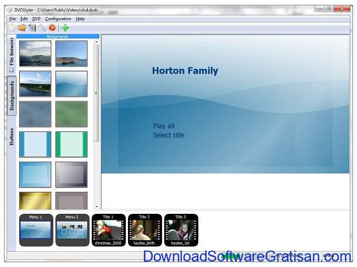The height and width of the screenshot is (267, 357).
Task: Select the green shoreline landscape background
Action: tap(35, 84)
